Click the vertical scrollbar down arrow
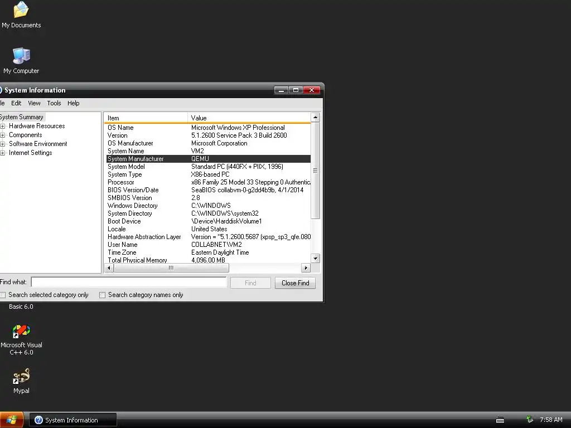 316,259
